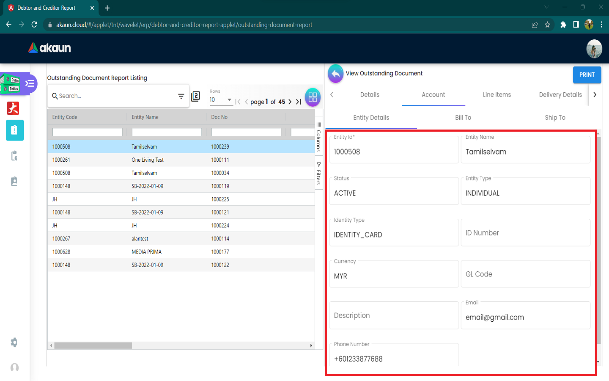Click the Entity Name column filter field

tap(167, 132)
